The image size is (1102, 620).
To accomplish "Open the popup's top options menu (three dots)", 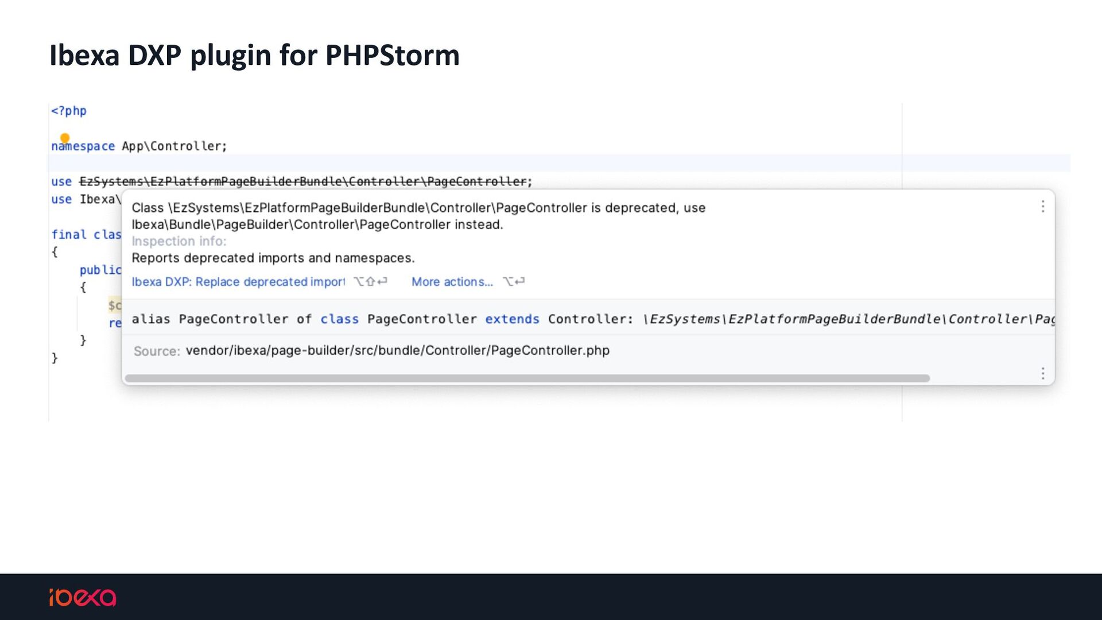I will click(x=1043, y=207).
